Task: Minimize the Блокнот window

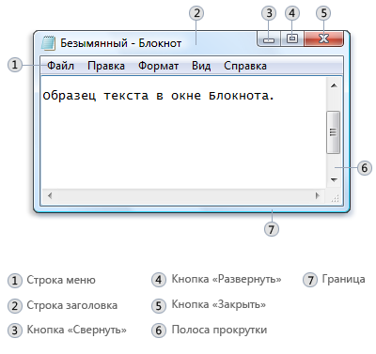Action: (x=269, y=39)
